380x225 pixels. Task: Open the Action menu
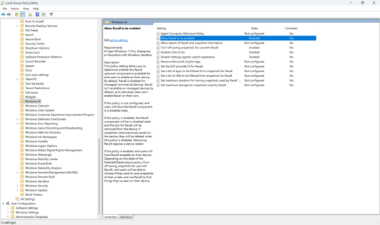tap(15, 9)
